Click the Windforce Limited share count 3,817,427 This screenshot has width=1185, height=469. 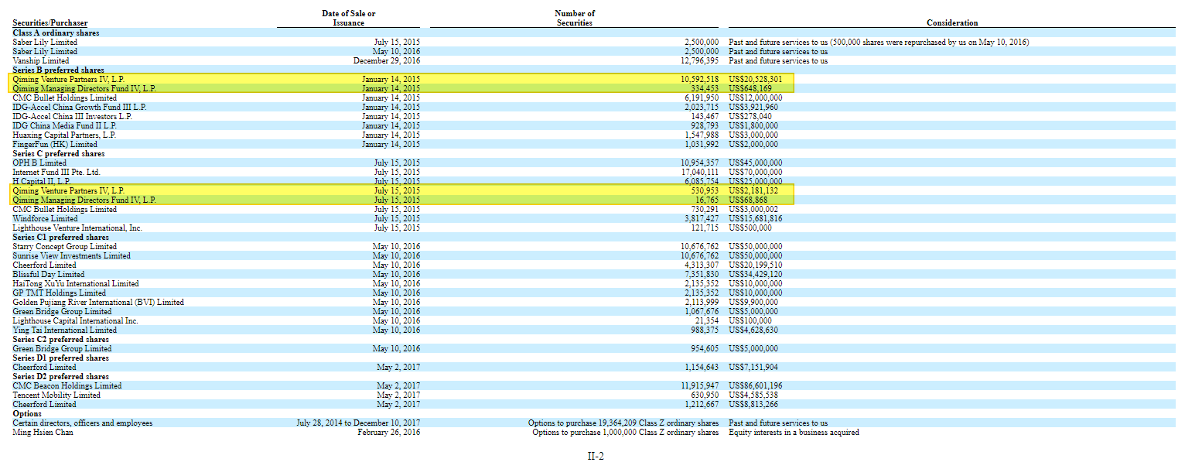[702, 218]
